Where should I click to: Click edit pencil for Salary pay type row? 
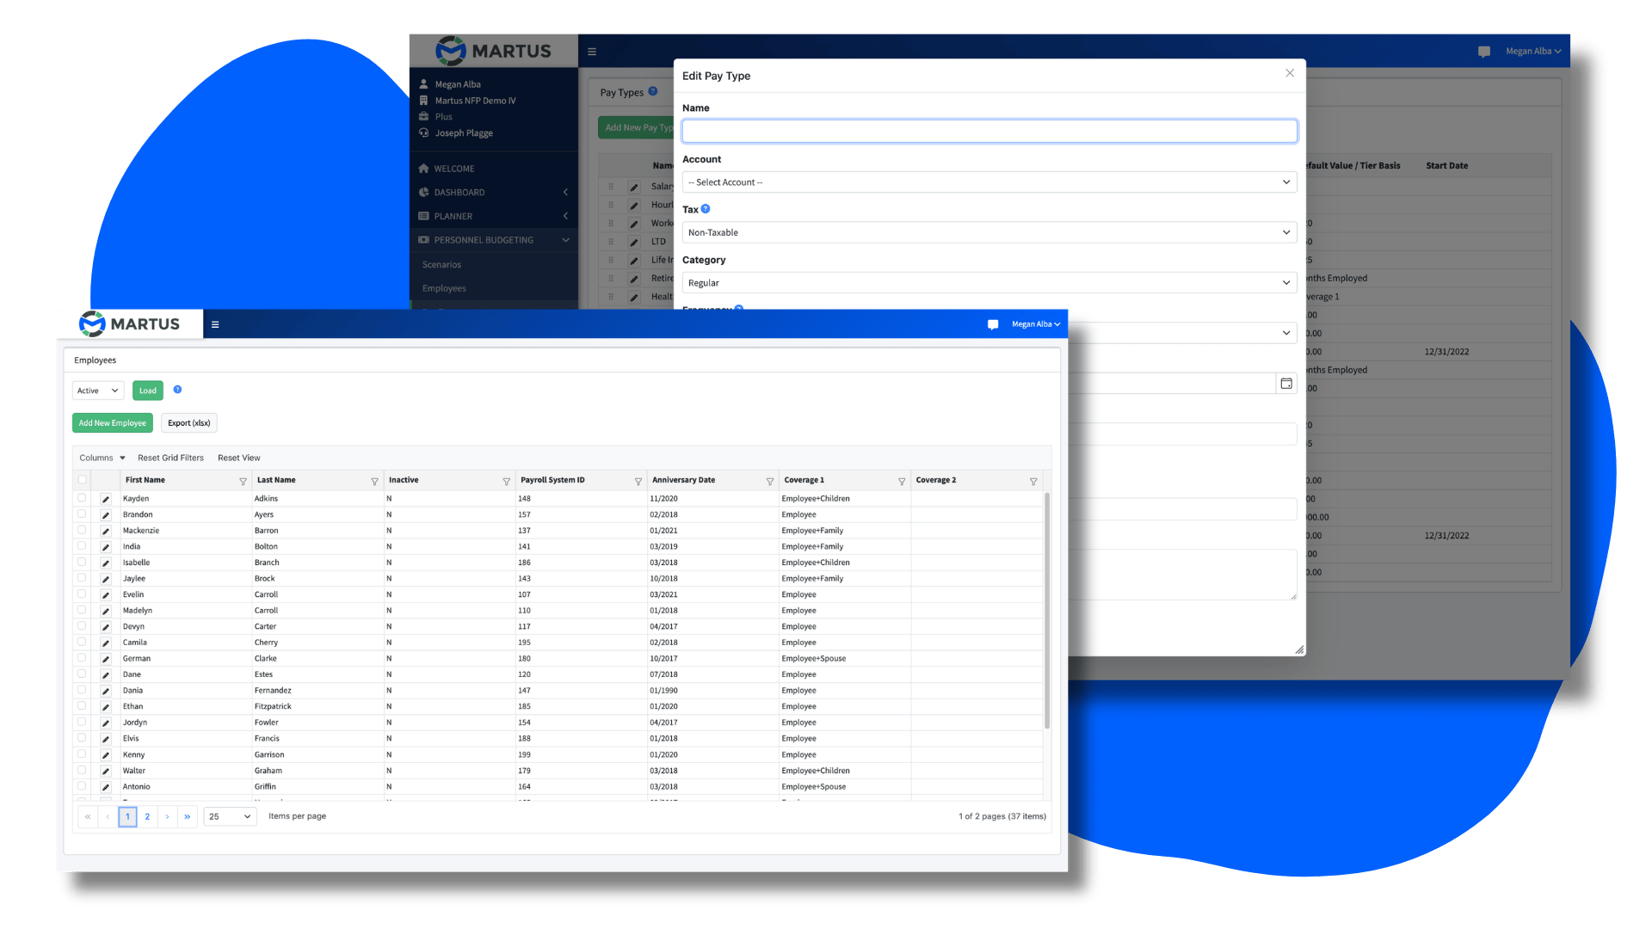coord(634,187)
